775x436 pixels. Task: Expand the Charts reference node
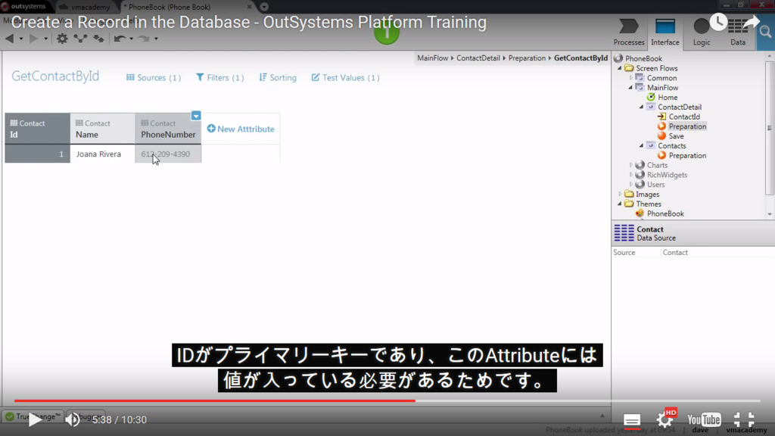point(630,165)
